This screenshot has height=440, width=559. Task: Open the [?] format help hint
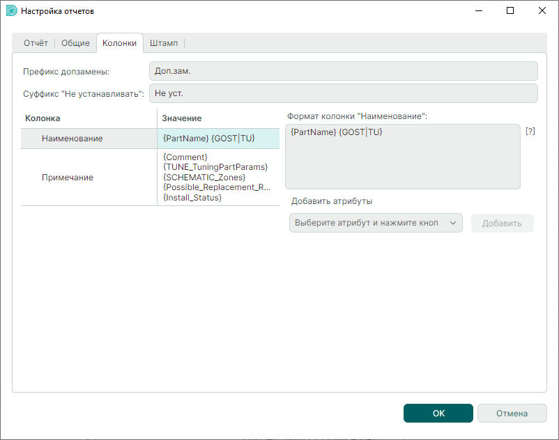pos(530,131)
